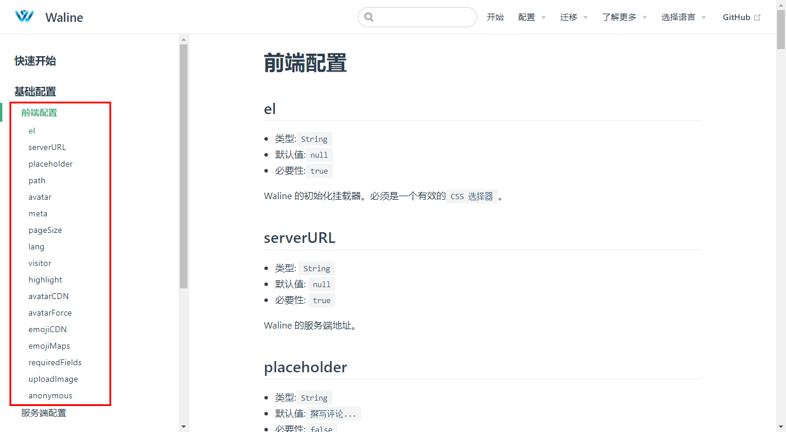Screen dimensions: 786x432
Task: Click the sidebar scrollbar thumb
Action: click(x=183, y=166)
